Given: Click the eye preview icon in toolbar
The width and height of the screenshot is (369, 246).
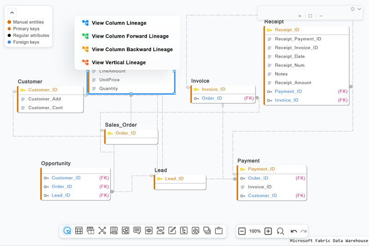Looking at the screenshot, I should (149, 231).
